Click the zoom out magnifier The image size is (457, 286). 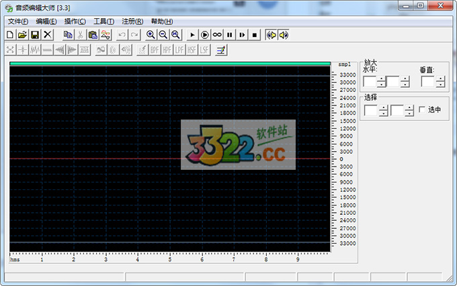tap(163, 34)
